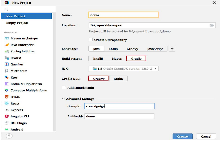Select the Quarkus generator icon

click(7, 64)
